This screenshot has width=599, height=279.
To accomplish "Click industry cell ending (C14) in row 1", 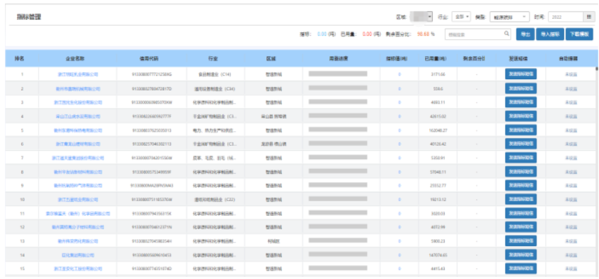I will tap(216, 74).
